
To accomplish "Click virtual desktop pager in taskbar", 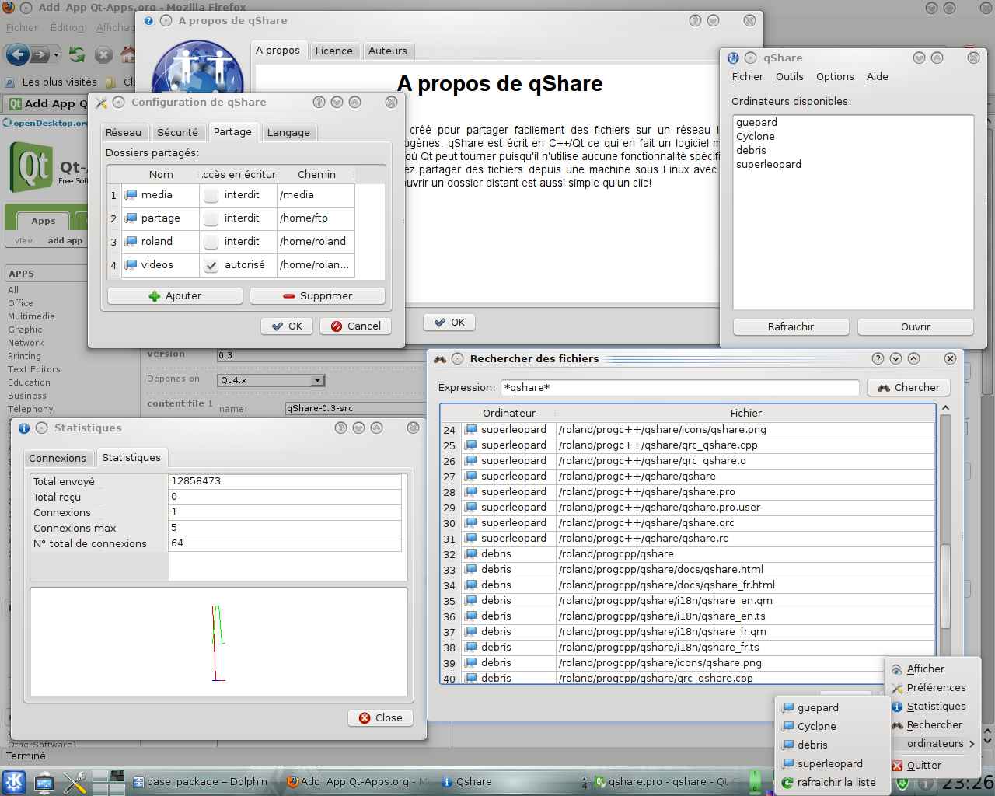I will point(109,782).
